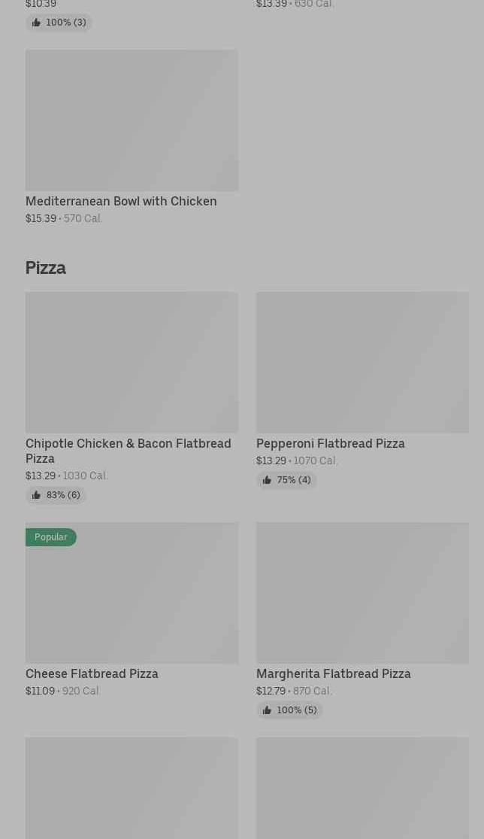Click the Chipotle Chicken & Bacon Flatbread Pizza title

(x=129, y=451)
